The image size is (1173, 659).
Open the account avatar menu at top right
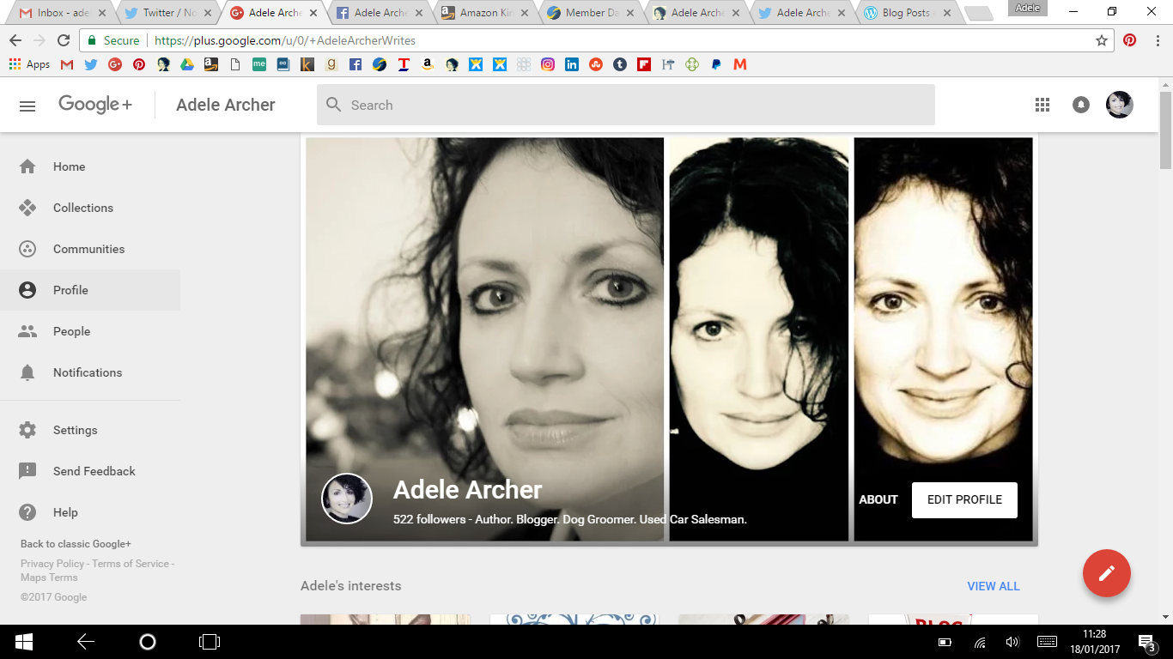1119,105
